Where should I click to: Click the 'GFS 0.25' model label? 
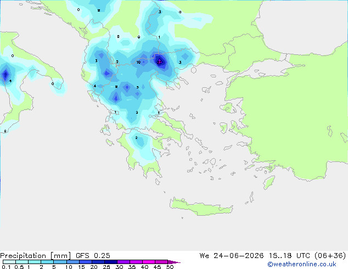(x=93, y=256)
